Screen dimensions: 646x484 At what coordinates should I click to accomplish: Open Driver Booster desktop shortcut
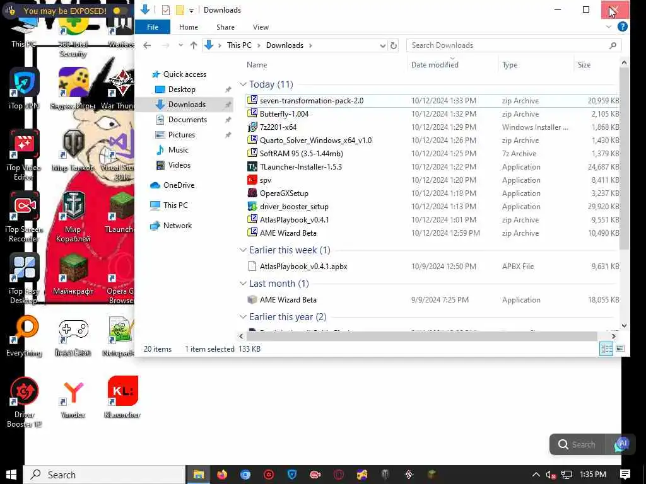point(24,402)
